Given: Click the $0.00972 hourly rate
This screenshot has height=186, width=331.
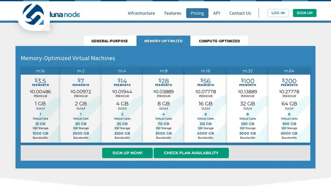Looking at the screenshot, I should (x=81, y=92).
